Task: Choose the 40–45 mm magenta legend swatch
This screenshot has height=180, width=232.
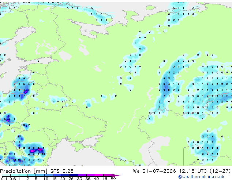Action: [99, 175]
